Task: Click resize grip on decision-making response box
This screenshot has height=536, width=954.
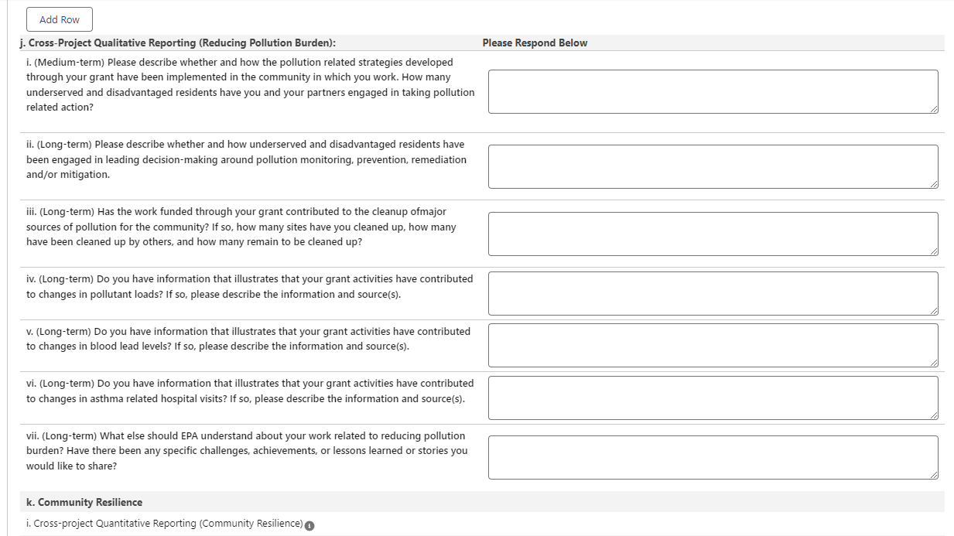Action: [934, 184]
